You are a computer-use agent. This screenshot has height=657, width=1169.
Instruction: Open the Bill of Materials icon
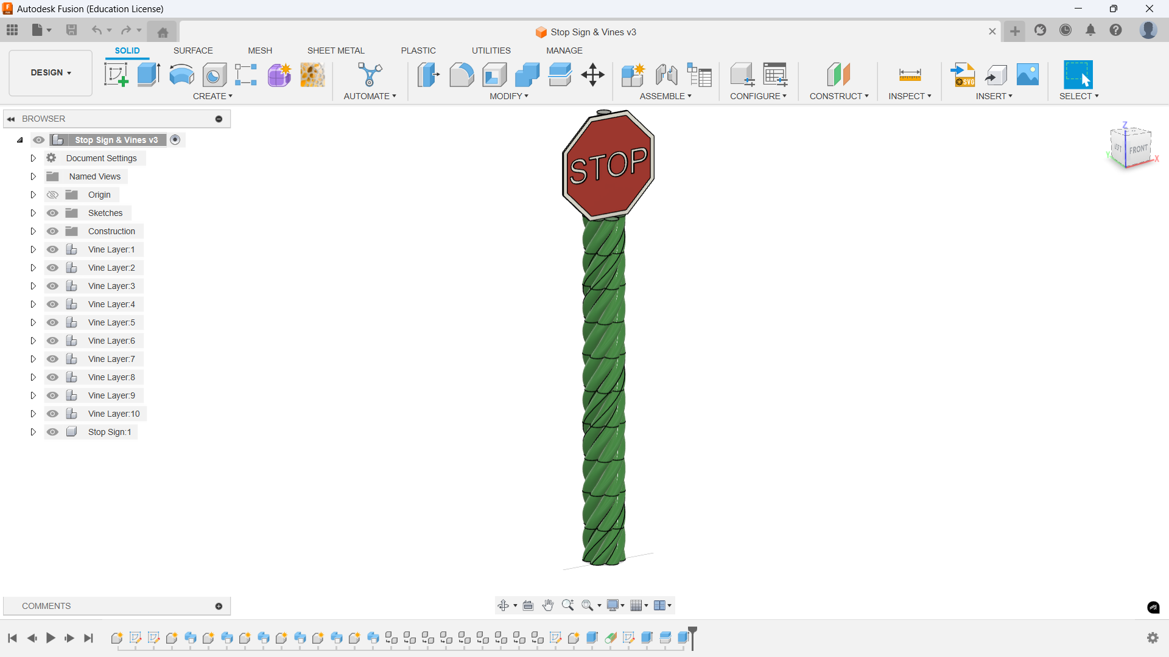click(x=700, y=75)
